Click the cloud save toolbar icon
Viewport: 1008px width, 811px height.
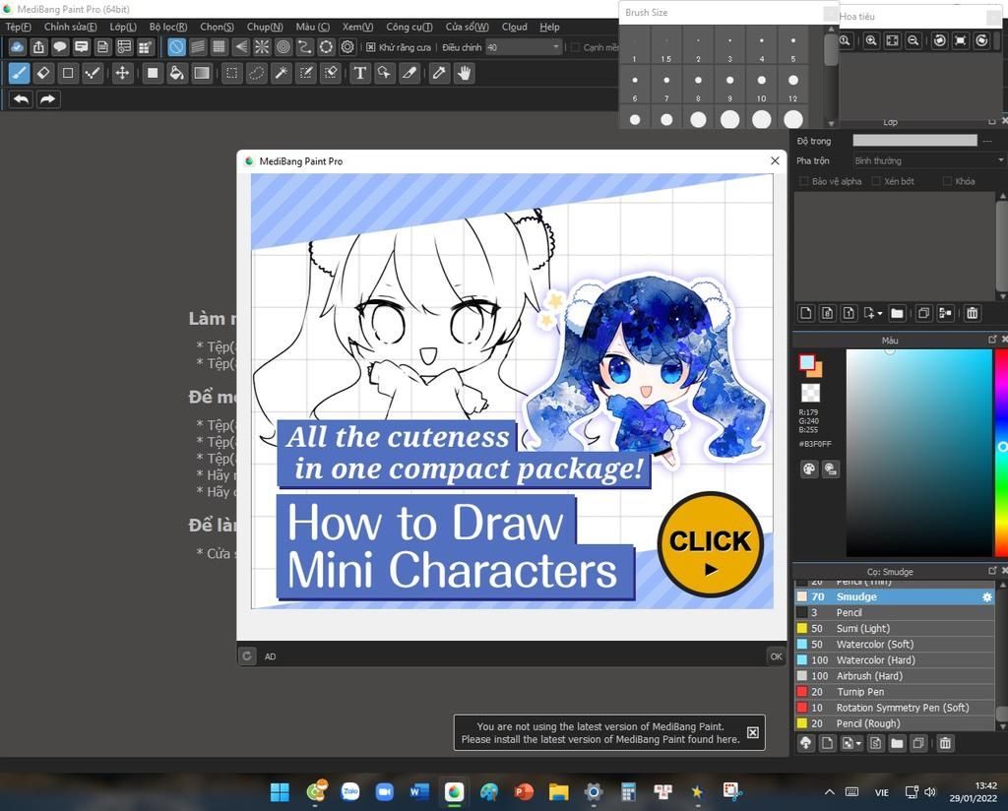pos(18,47)
